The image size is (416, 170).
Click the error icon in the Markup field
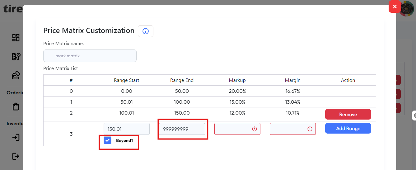point(255,129)
